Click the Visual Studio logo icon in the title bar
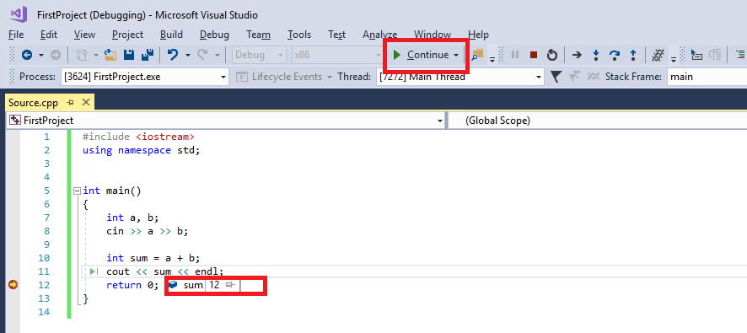Image resolution: width=747 pixels, height=333 pixels. 19,14
